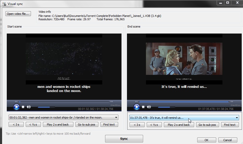Image resolution: width=243 pixels, height=144 pixels.
Task: Click End scene time '01:37:35,478 / 01:38:24,756'
Action: (x=216, y=109)
